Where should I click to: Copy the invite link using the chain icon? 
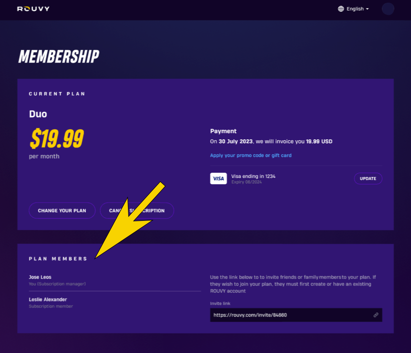pyautogui.click(x=376, y=315)
